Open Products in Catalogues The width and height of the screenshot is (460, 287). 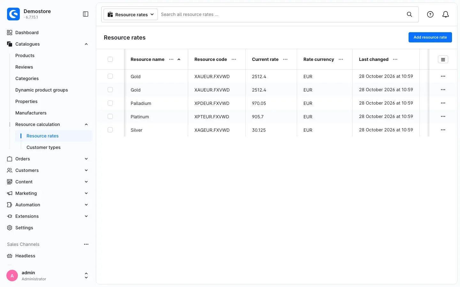coord(25,55)
